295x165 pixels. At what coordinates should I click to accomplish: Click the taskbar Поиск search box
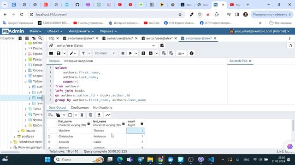[x=79, y=159]
